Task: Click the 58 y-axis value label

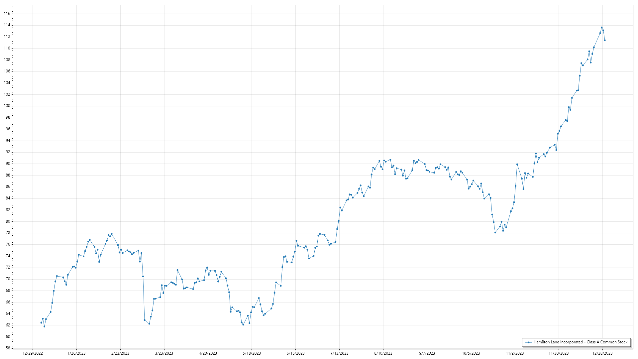Action: tap(8, 348)
